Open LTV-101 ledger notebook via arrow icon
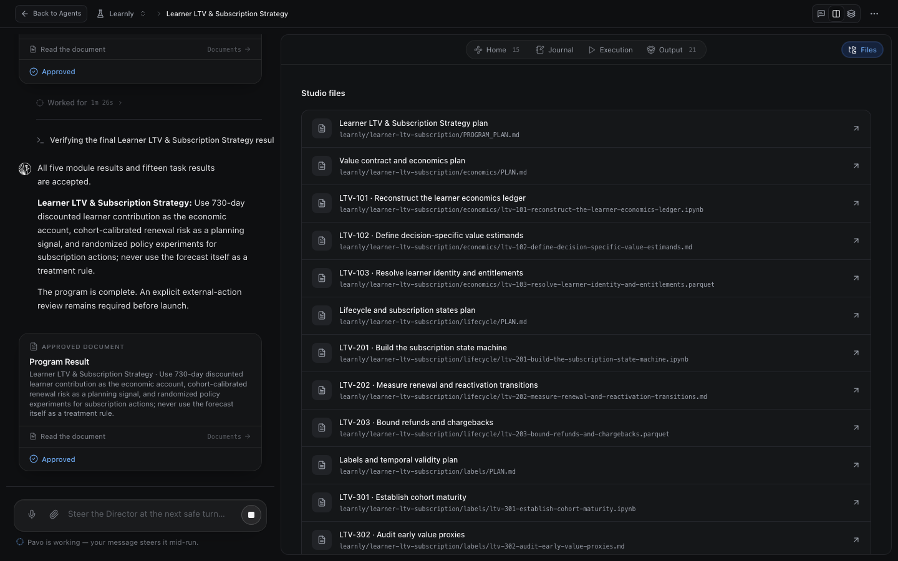Screen dimensions: 898x561 [x=856, y=203]
